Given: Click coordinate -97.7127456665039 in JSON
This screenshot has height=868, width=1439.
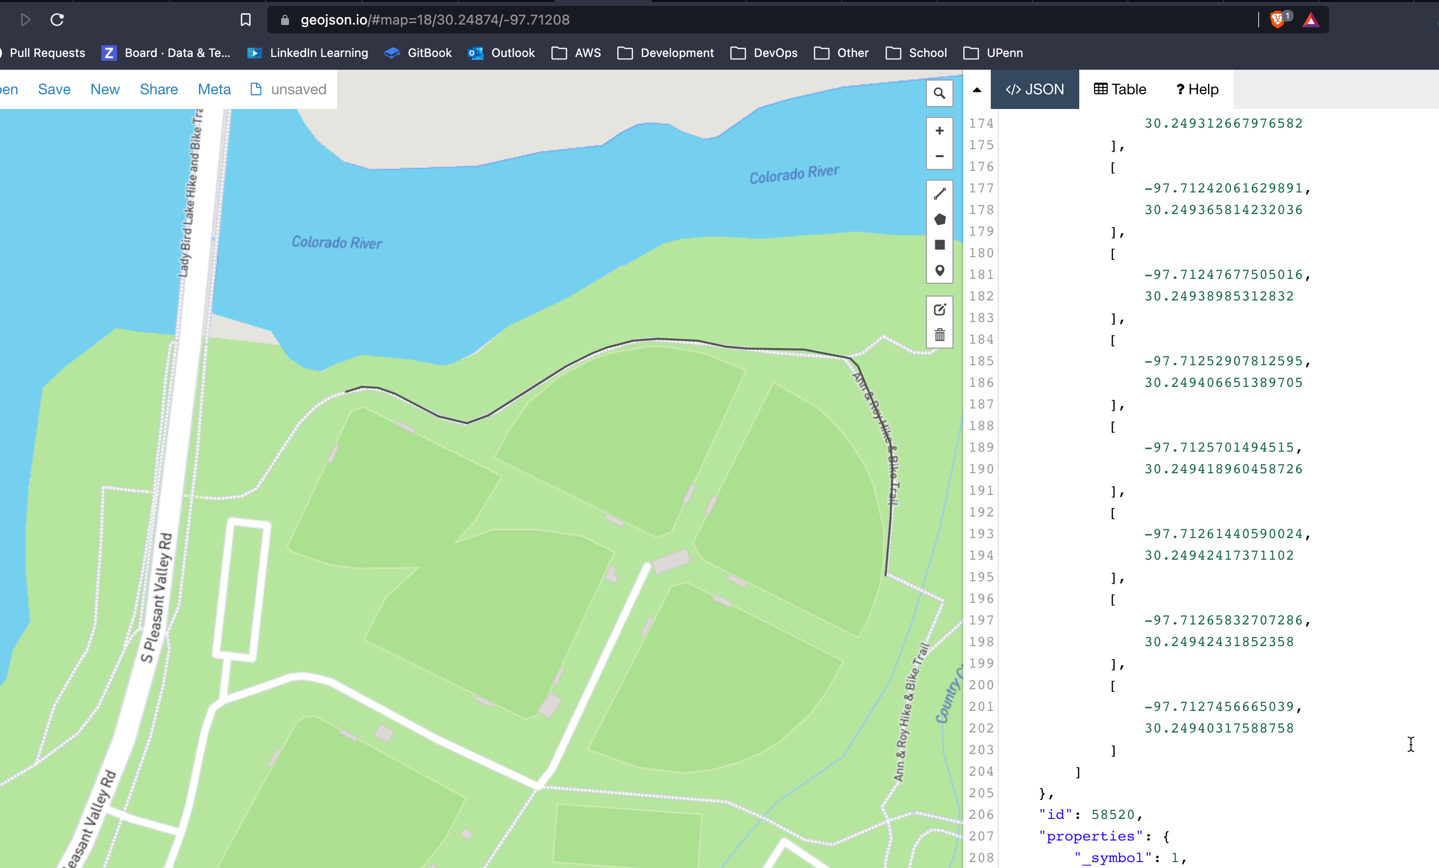Looking at the screenshot, I should pos(1219,706).
